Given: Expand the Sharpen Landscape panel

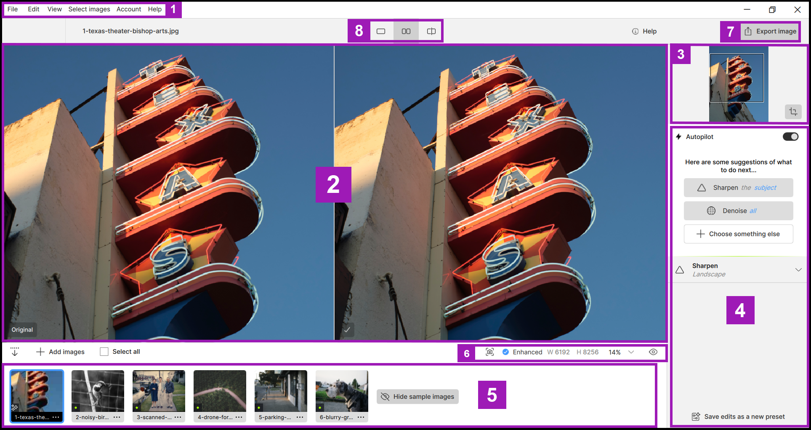Looking at the screenshot, I should [798, 270].
